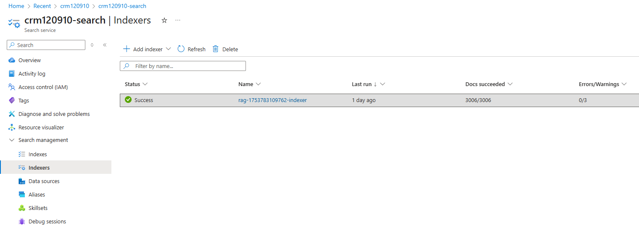This screenshot has height=228, width=639.
Task: Click the magnifier icon in the Filter by name box
Action: [x=126, y=66]
